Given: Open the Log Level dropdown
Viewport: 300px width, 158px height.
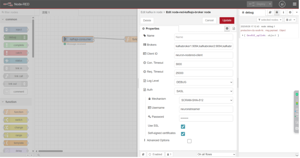Looking at the screenshot, I should pos(203,82).
